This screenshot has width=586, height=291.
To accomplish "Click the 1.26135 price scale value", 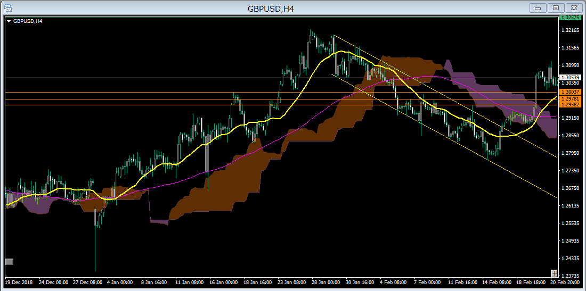I will click(569, 205).
